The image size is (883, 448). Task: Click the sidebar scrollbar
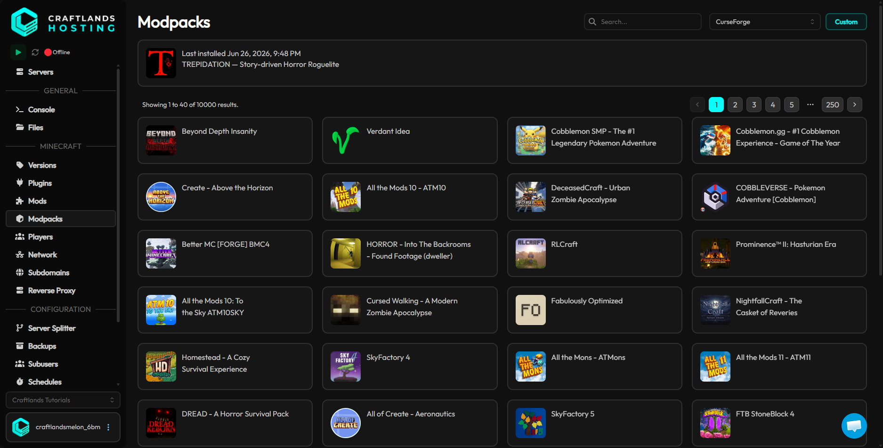point(118,195)
